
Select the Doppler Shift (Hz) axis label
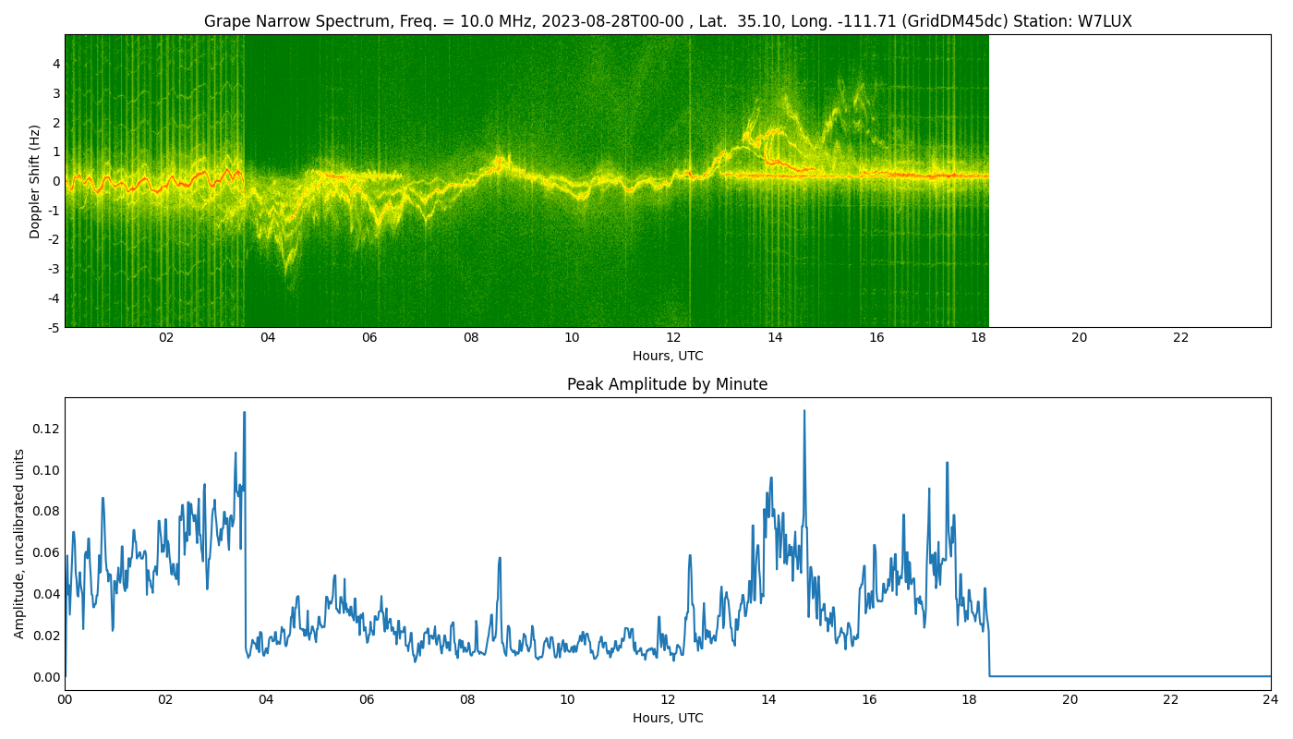(35, 181)
